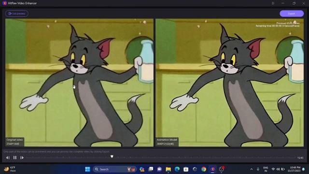The height and width of the screenshot is (174, 309).
Task: Click the HitPaw Video Enhancer taskbar icon
Action: (x=212, y=169)
